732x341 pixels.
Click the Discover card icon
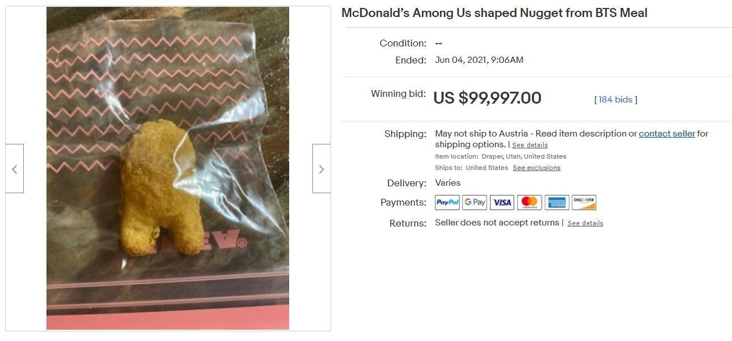(x=583, y=202)
